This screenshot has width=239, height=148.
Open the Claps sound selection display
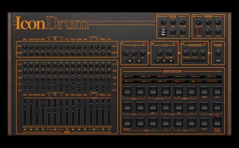coord(214,81)
